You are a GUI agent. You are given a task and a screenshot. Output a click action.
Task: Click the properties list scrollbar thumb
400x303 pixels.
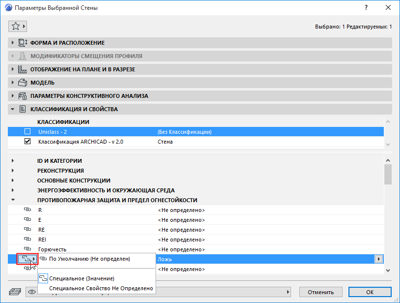click(x=388, y=175)
